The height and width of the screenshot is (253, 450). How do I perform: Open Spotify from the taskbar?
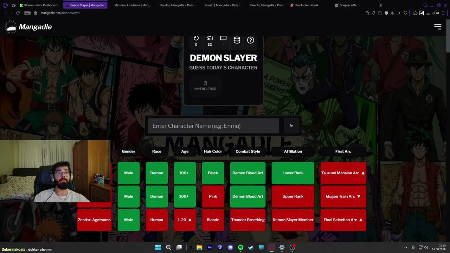tap(240, 247)
